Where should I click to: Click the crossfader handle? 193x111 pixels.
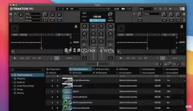point(97,64)
